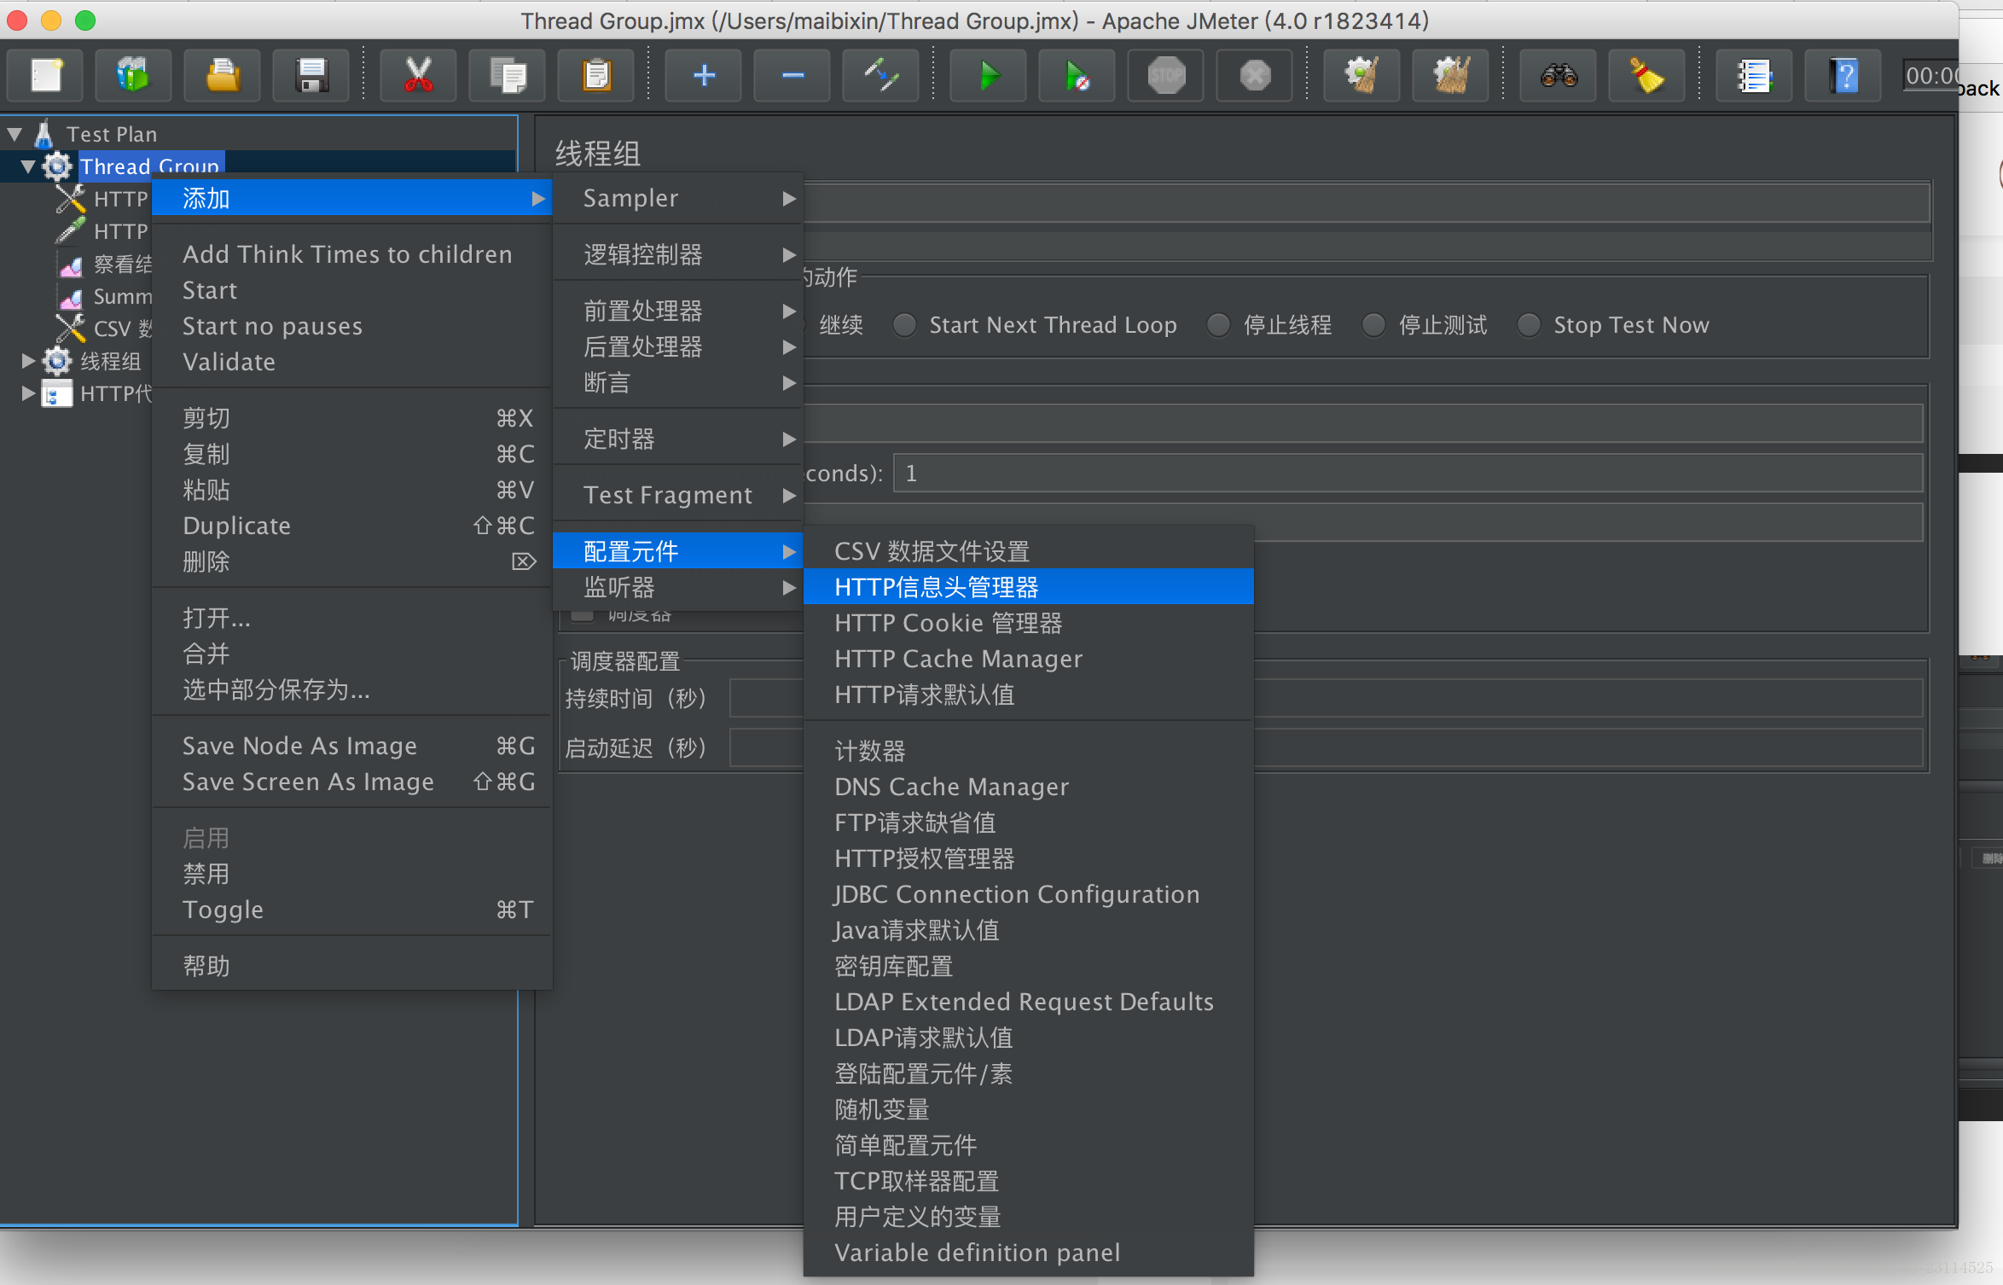The height and width of the screenshot is (1285, 2003).
Task: Click the Cut scissors icon
Action: coord(418,76)
